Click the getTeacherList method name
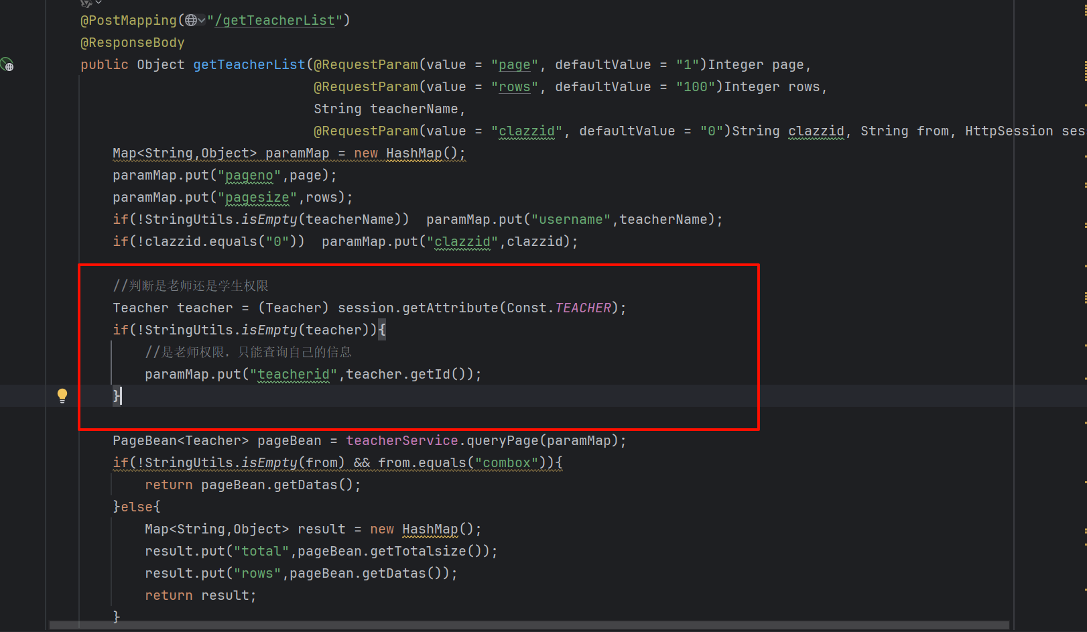Viewport: 1087px width, 632px height. pyautogui.click(x=249, y=65)
